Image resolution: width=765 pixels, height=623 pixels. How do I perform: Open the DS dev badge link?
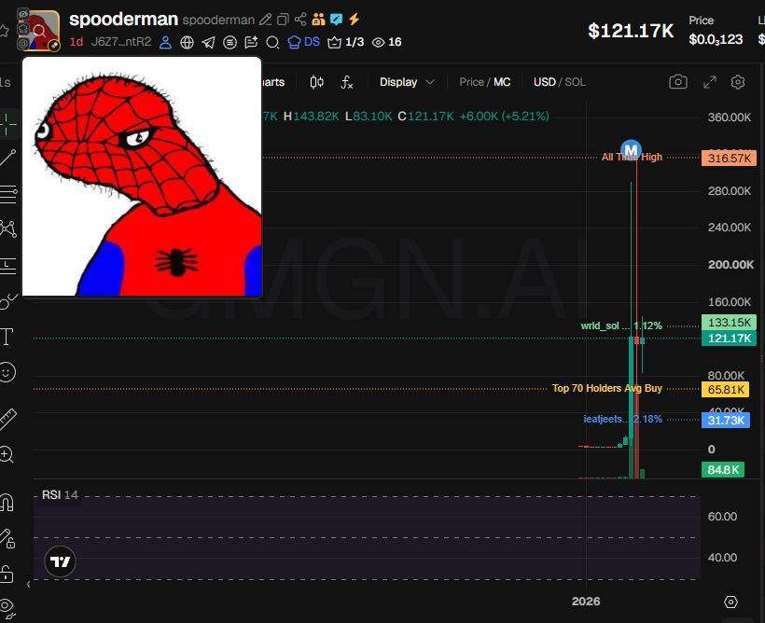[304, 42]
